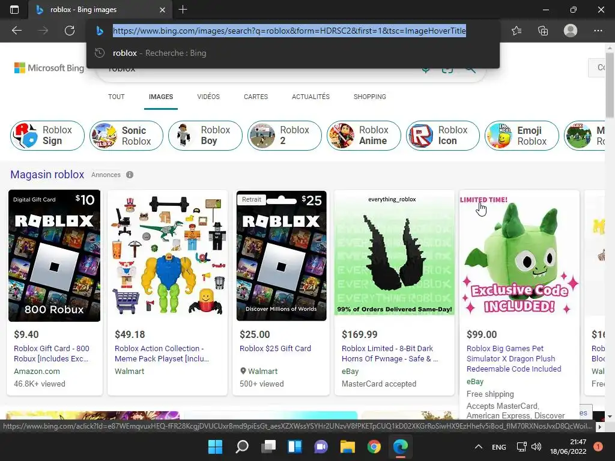Open the ENG language switcher

point(499,447)
